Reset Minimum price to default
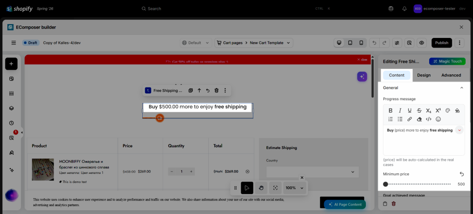This screenshot has height=214, width=473. click(461, 174)
